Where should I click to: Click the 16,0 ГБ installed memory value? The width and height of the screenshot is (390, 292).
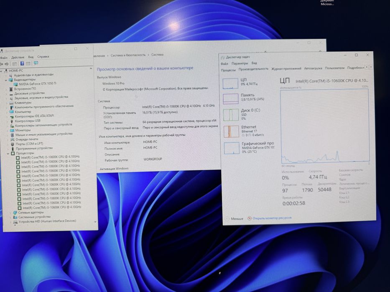pos(160,113)
